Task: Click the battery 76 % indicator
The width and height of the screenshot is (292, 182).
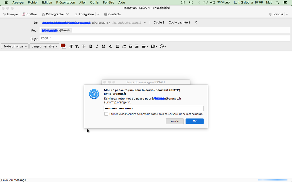Action: click(224, 3)
